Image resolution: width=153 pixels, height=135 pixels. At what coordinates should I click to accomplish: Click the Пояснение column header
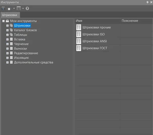coord(130,21)
